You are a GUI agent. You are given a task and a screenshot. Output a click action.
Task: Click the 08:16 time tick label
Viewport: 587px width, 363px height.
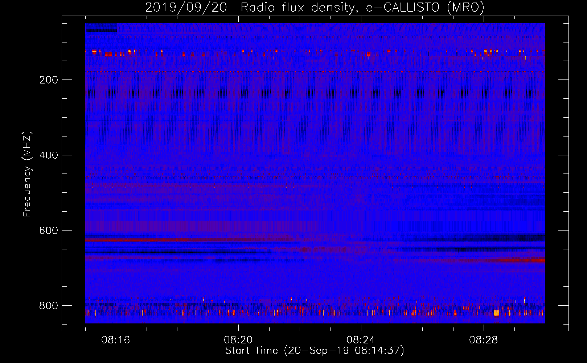(x=116, y=340)
